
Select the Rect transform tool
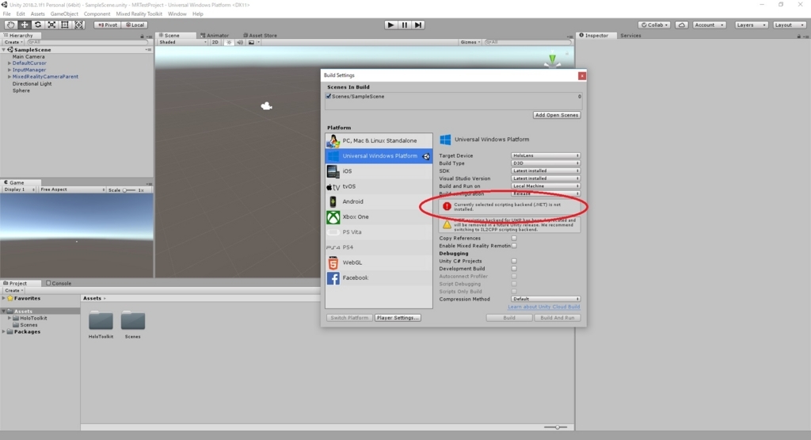point(65,25)
